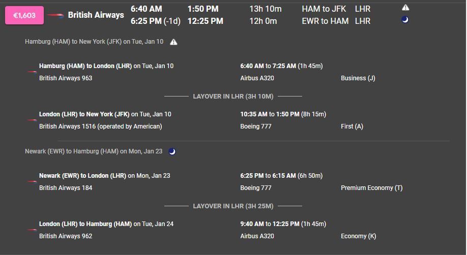Click the overnight moon icon in header row

coord(405,20)
